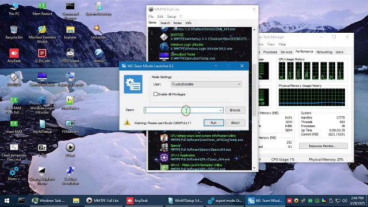Viewport: 368px width, 207px height.
Task: Open Set Max Resolution desktop shortcut
Action: (x=70, y=176)
